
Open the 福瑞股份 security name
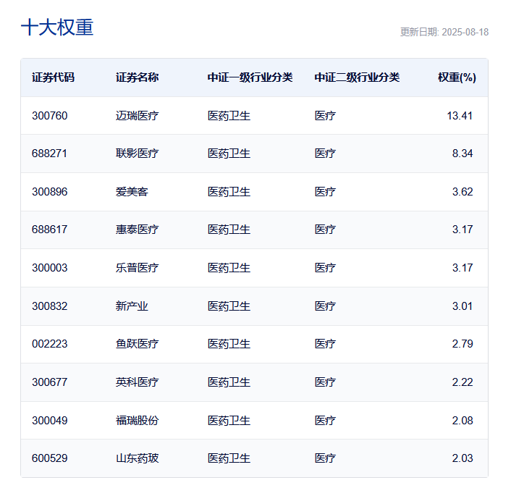(137, 421)
